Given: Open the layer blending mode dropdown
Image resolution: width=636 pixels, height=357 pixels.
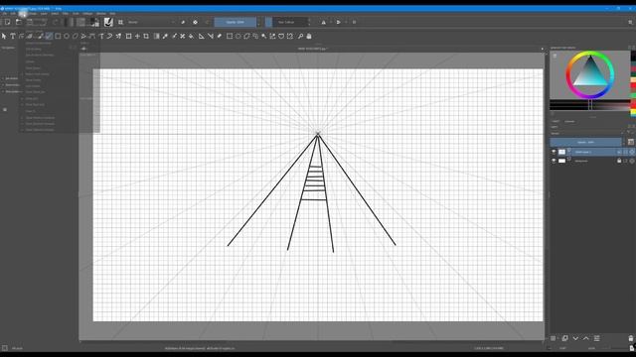Looking at the screenshot, I should (587, 133).
